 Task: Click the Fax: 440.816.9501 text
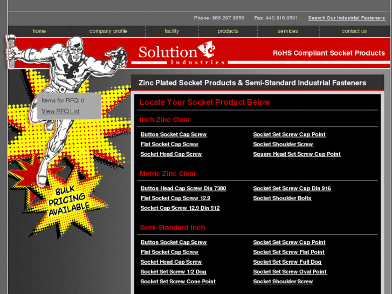point(276,18)
